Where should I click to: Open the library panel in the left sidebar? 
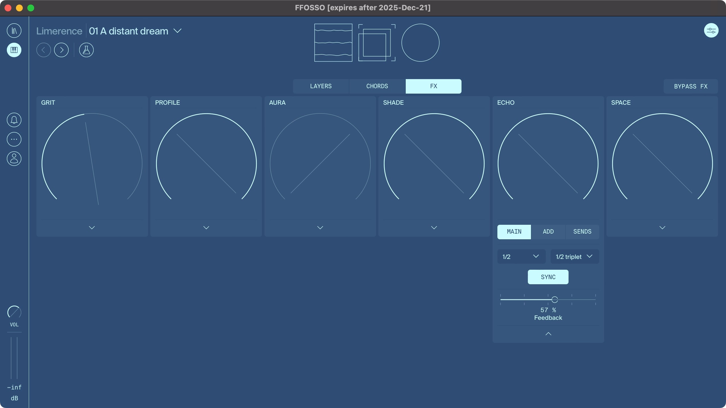pos(14,30)
